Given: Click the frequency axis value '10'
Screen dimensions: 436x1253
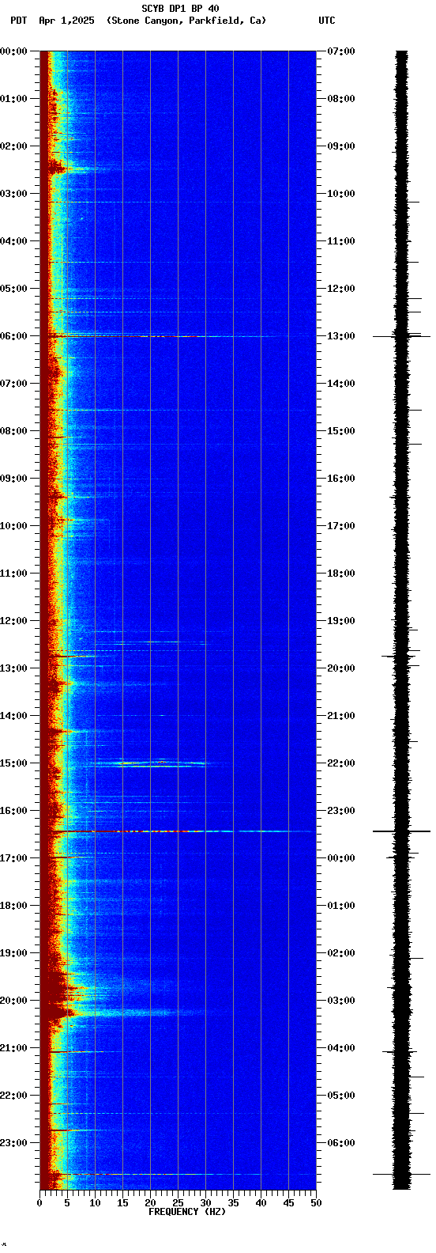Looking at the screenshot, I should point(95,1203).
